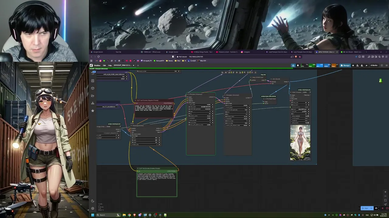Open the workflows folder sidebar icon
This screenshot has width=389, height=218.
pos(93,96)
